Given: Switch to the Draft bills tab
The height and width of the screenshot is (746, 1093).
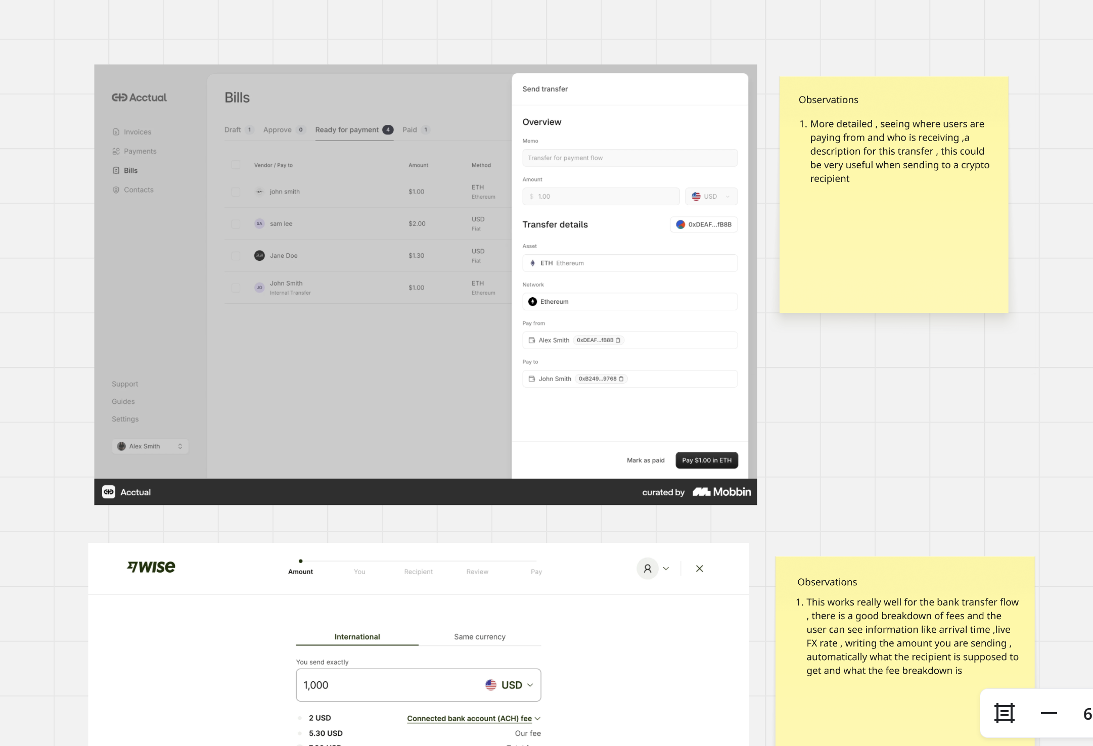Looking at the screenshot, I should coord(239,130).
